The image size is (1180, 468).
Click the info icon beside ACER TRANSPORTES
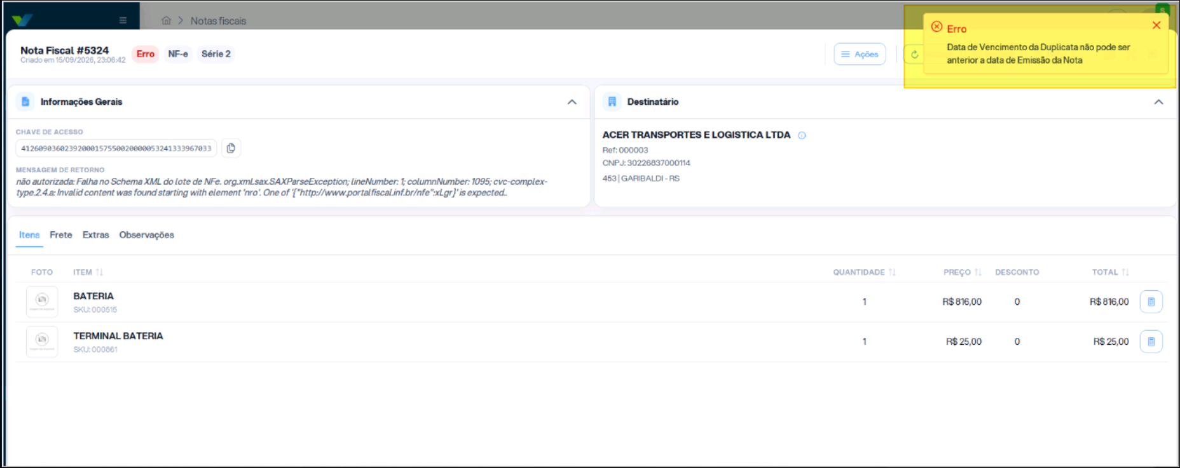point(802,135)
